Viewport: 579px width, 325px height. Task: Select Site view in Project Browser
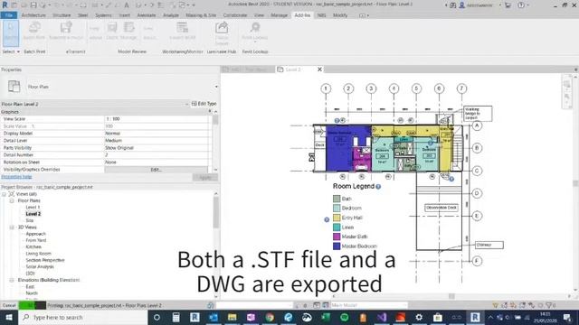[x=30, y=220]
